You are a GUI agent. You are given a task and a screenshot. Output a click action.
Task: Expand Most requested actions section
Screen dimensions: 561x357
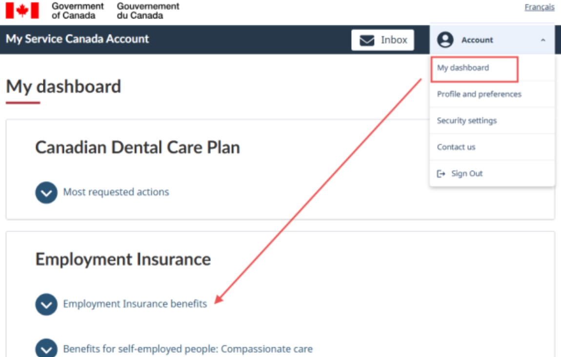click(116, 192)
